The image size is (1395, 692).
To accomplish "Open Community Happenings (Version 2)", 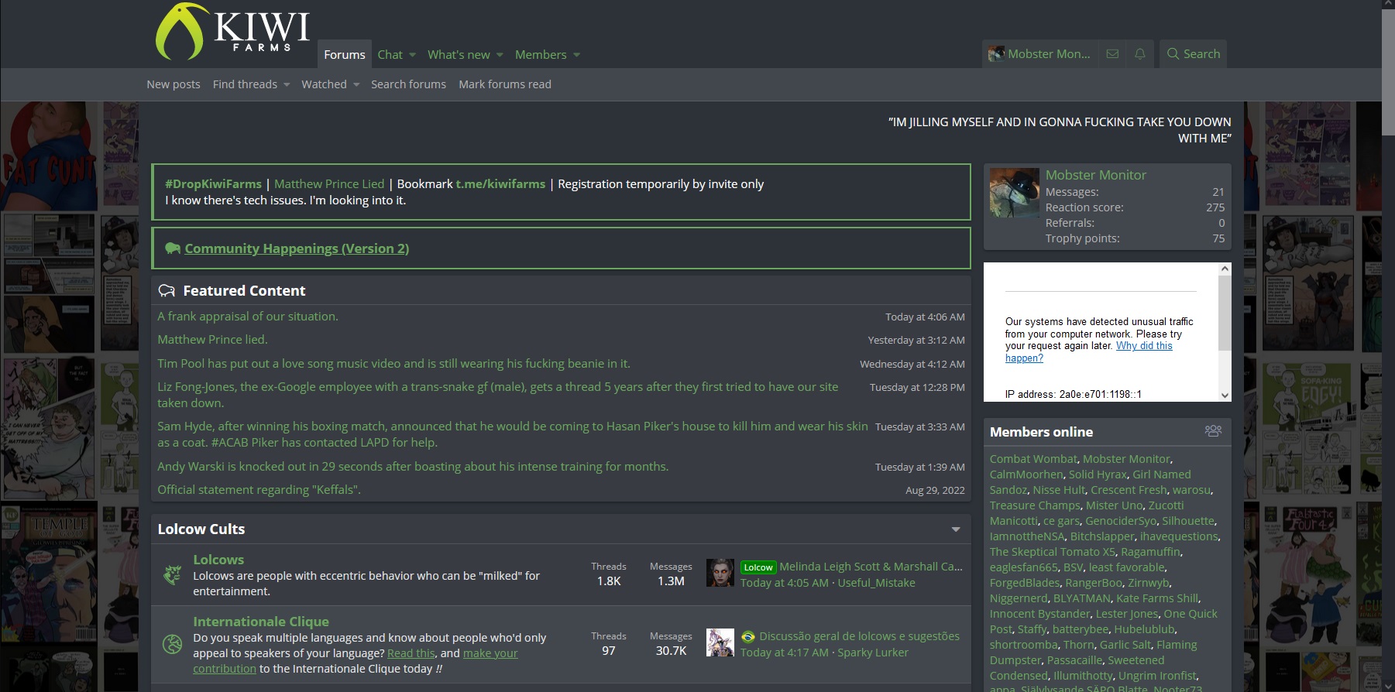I will coord(297,248).
